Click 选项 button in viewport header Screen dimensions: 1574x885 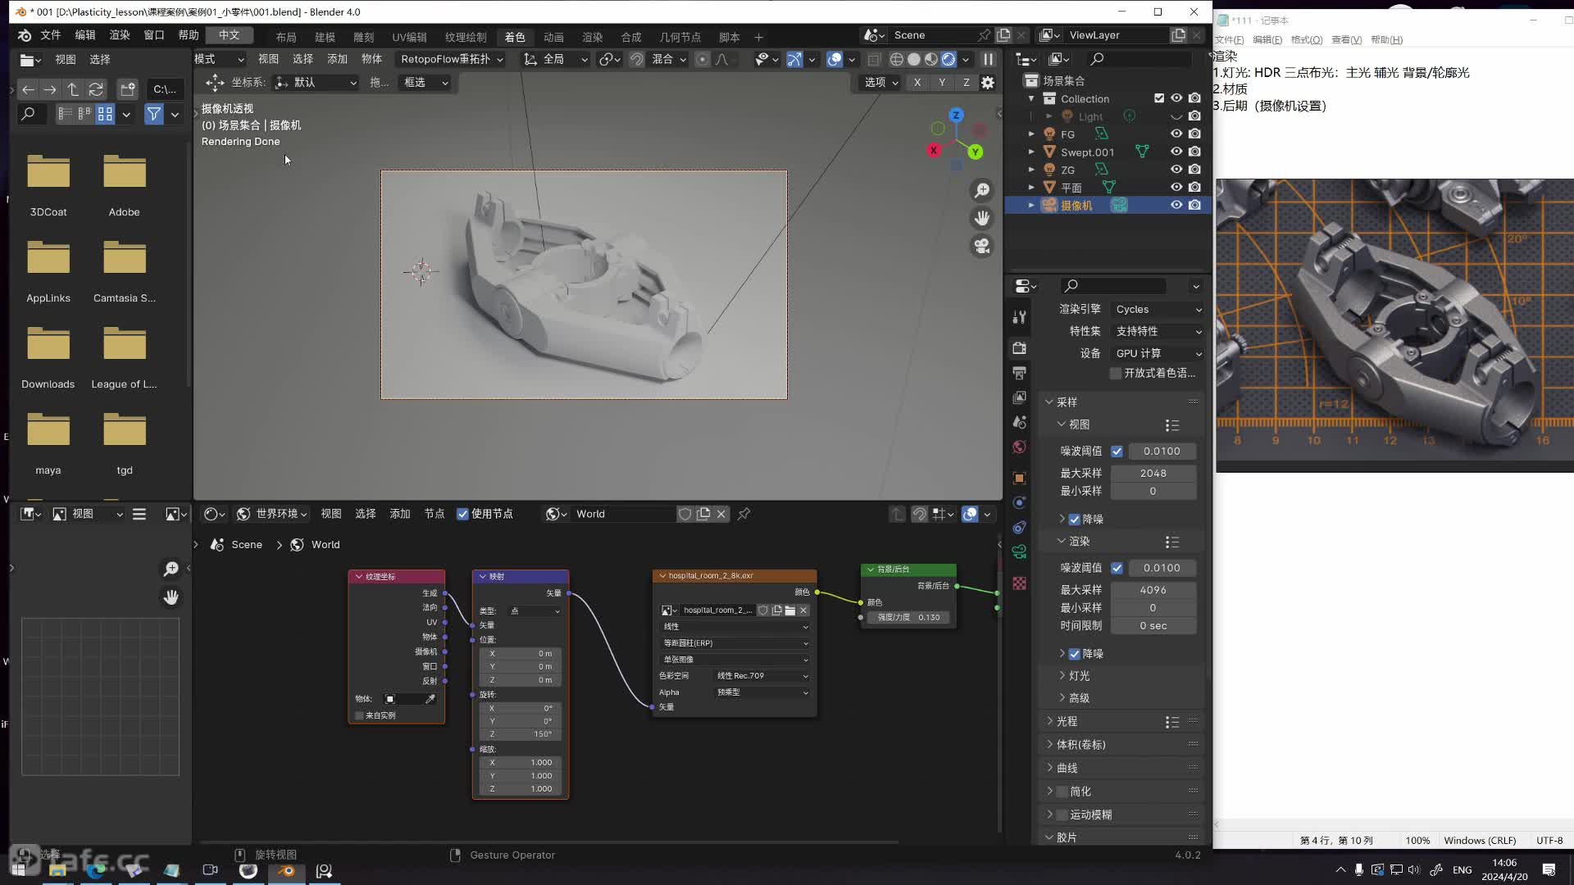click(x=881, y=83)
